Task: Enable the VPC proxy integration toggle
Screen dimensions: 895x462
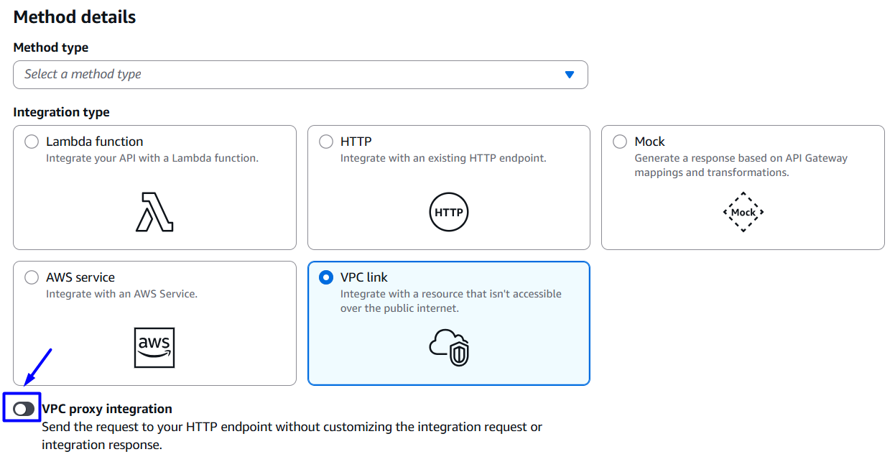Action: [24, 409]
